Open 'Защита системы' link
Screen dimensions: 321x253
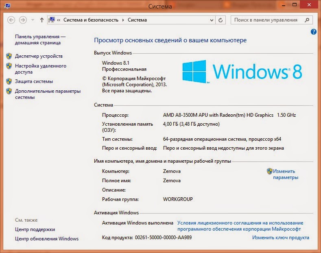[34, 81]
